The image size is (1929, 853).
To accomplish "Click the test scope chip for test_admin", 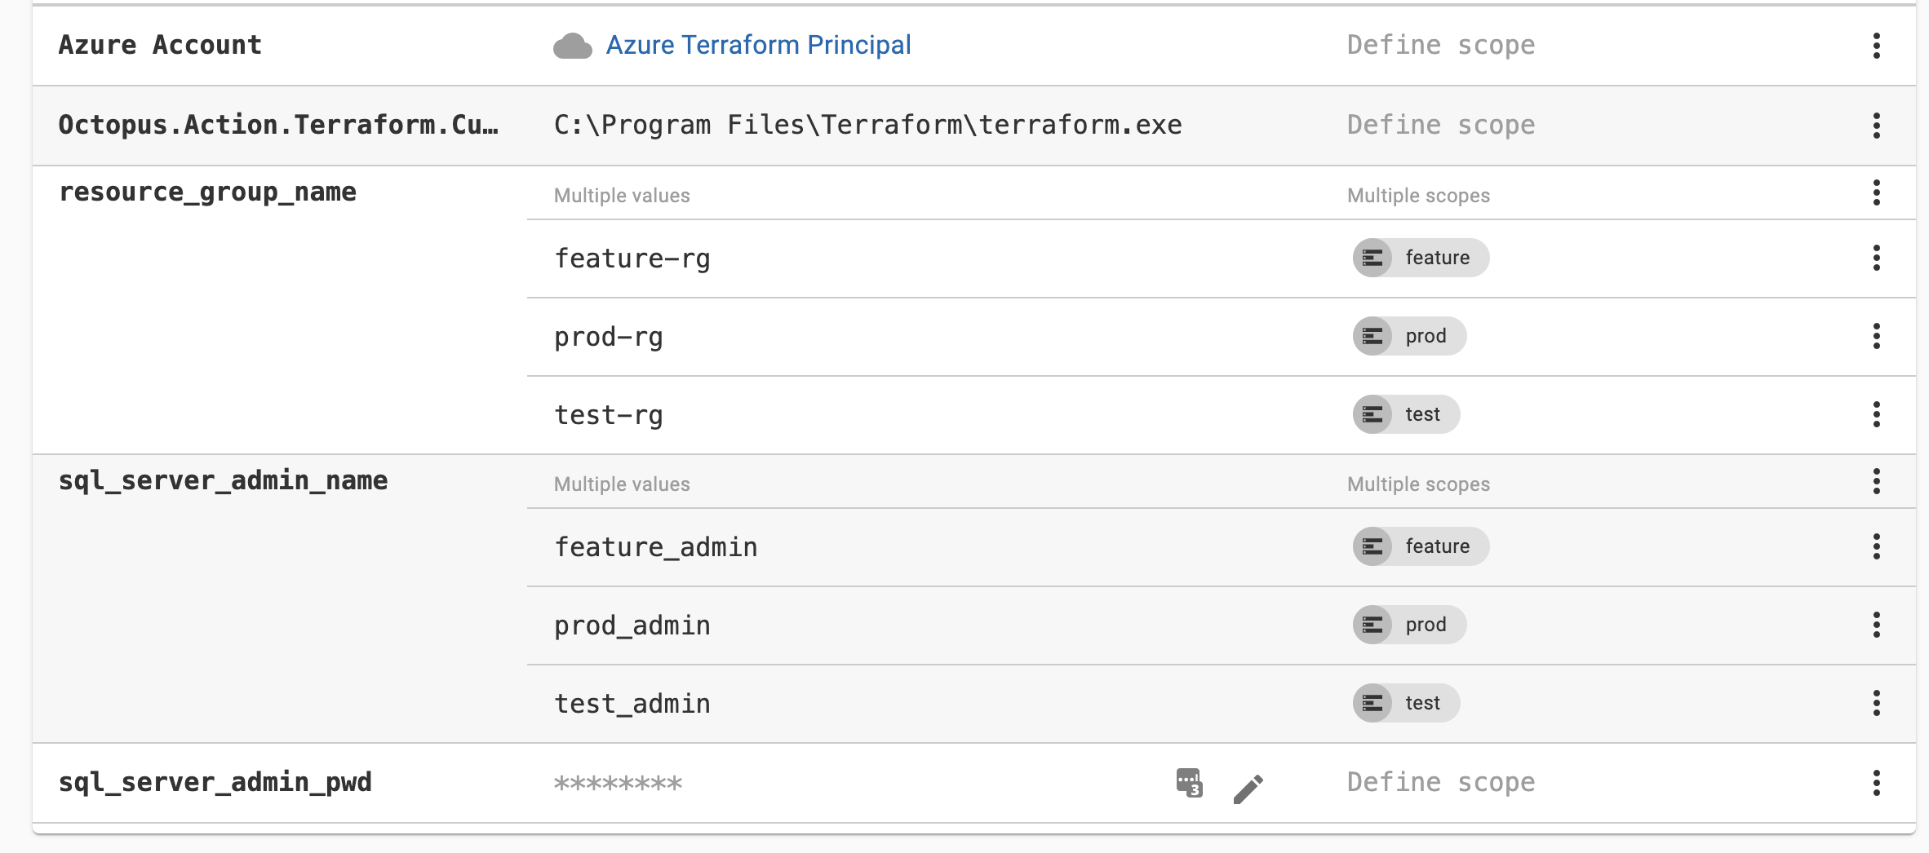I will [1406, 703].
